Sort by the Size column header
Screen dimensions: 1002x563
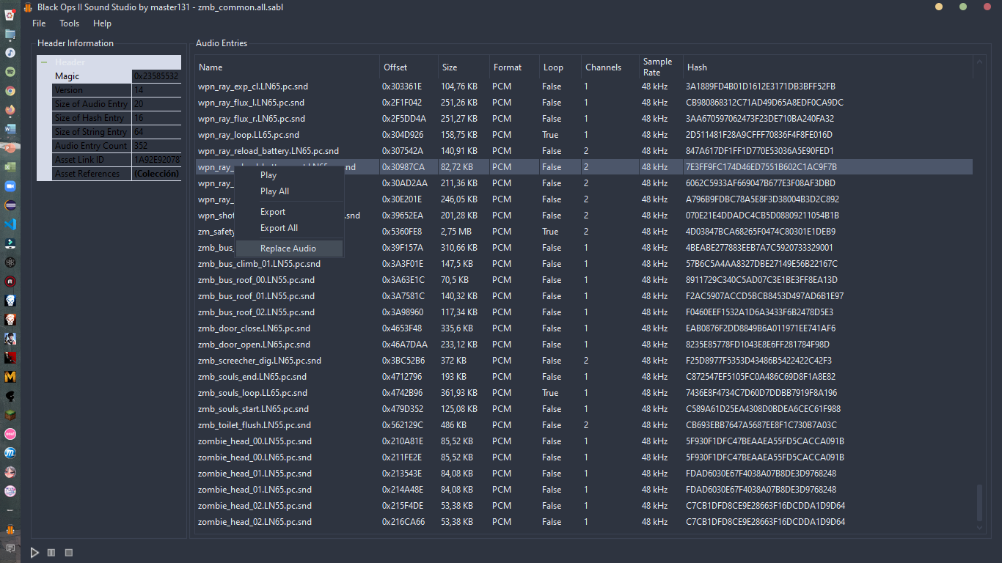pos(464,67)
